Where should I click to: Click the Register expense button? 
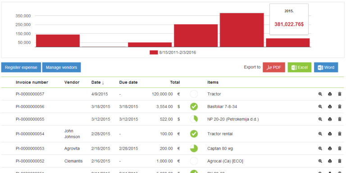[x=21, y=67]
